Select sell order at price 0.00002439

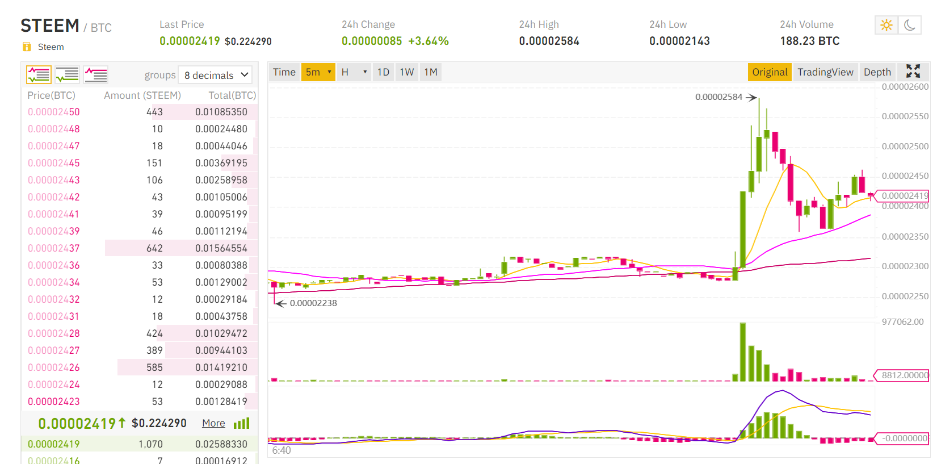tap(140, 231)
